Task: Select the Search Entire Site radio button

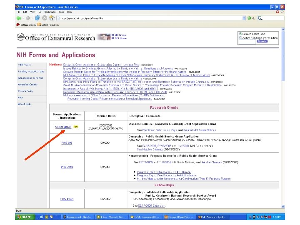Action: 240,34
